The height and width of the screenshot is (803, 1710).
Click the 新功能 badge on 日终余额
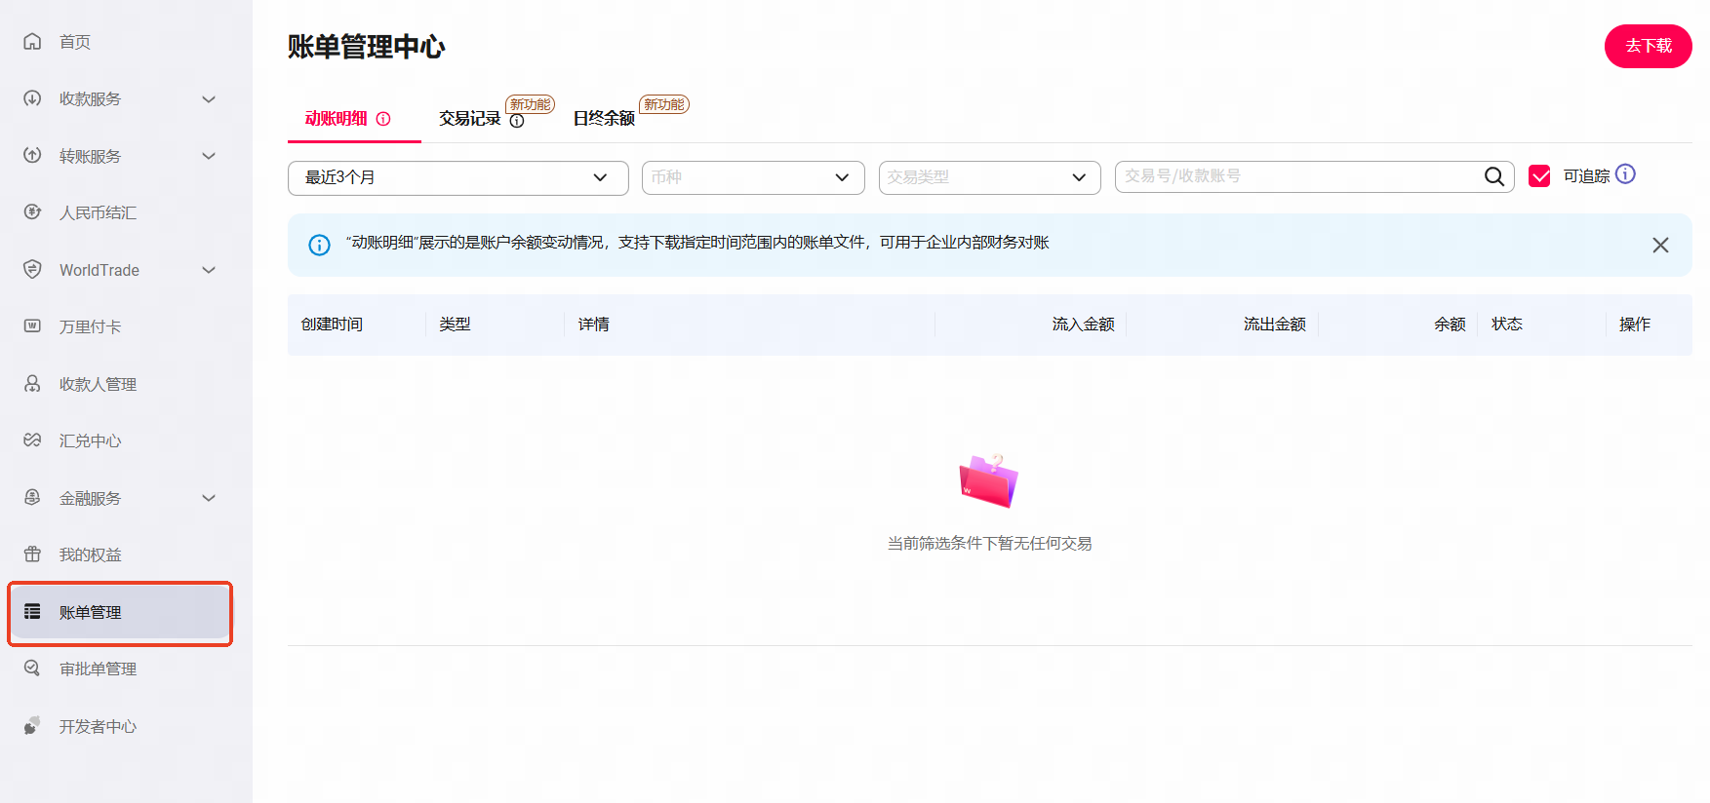663,104
